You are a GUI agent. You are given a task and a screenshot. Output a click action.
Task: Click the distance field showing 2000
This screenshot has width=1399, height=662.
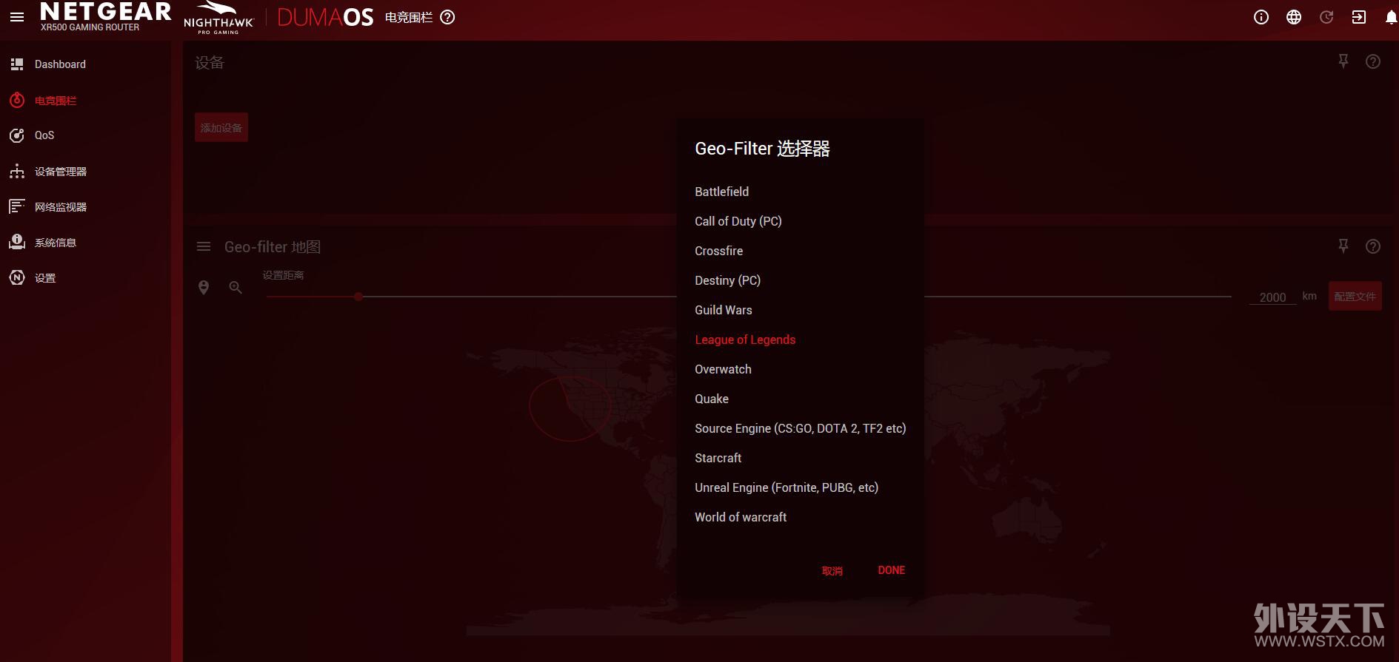tap(1272, 297)
